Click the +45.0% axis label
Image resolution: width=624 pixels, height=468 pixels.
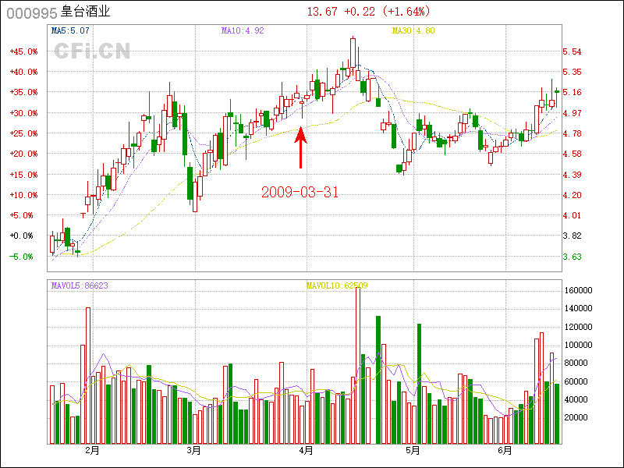click(x=24, y=51)
